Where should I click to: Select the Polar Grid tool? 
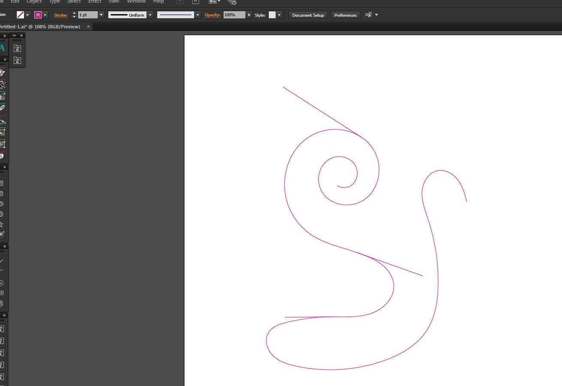[x=1, y=304]
